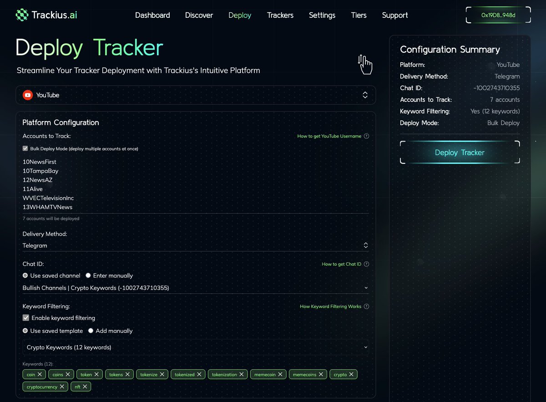The height and width of the screenshot is (402, 546).
Task: Click 'Bulk Deploy' value in Configuration Summary
Action: coord(503,123)
